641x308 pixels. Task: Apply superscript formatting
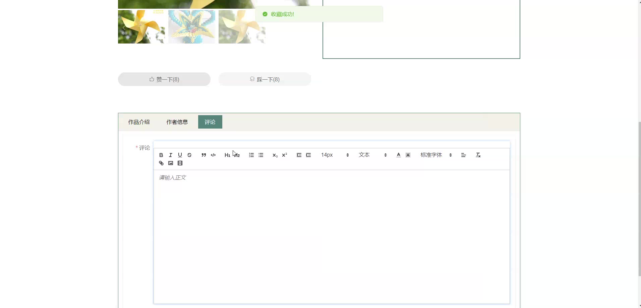click(285, 155)
